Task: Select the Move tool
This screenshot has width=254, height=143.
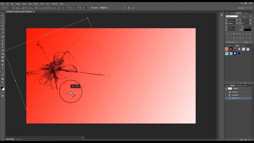Action: [x=2, y=15]
